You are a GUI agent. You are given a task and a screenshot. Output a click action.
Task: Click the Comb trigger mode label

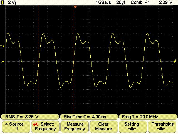(137, 3)
